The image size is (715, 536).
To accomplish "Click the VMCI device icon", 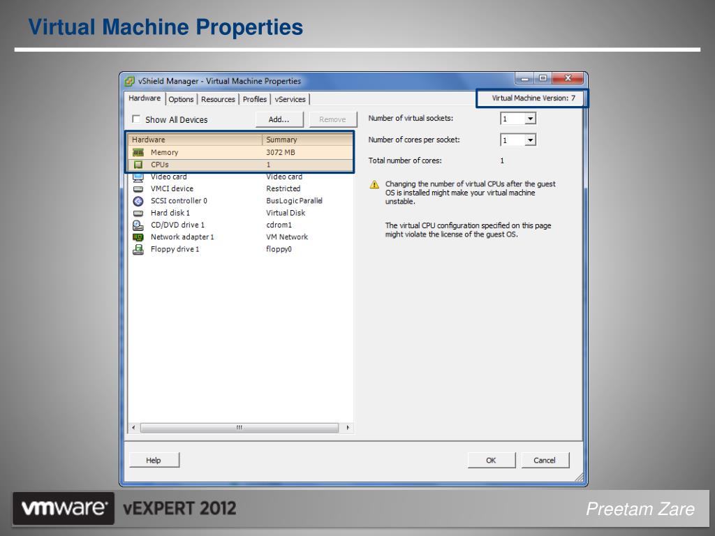I will point(138,188).
